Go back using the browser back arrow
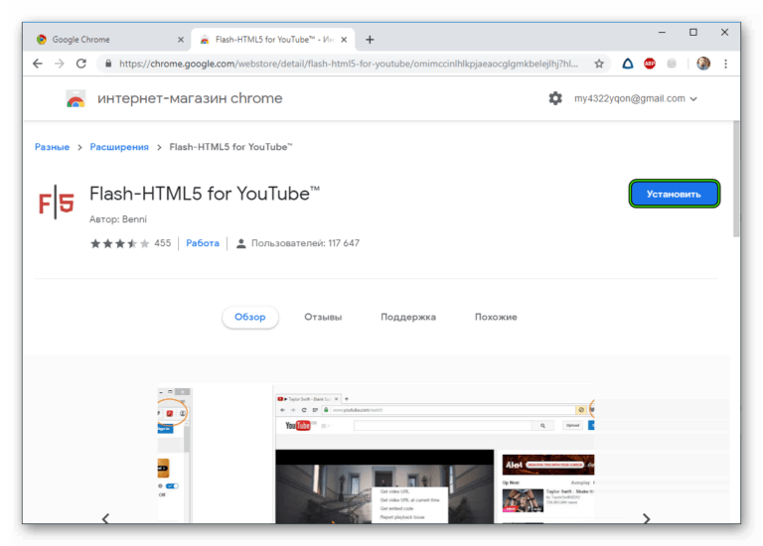 [38, 64]
